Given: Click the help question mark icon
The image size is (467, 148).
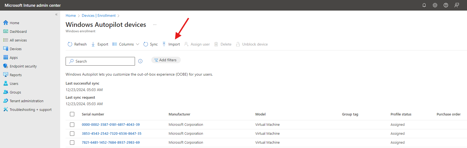Looking at the screenshot, I should pyautogui.click(x=446, y=5).
